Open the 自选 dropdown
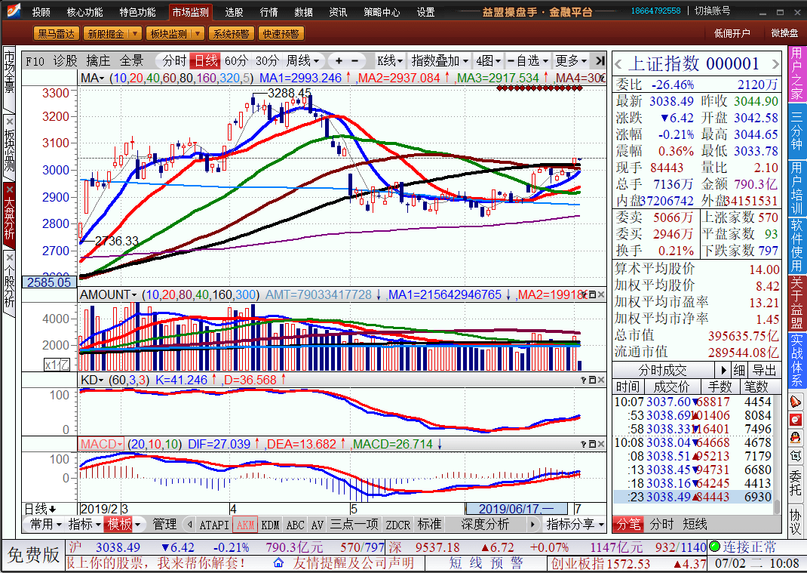Screen dimensions: 807x573 (x=528, y=61)
